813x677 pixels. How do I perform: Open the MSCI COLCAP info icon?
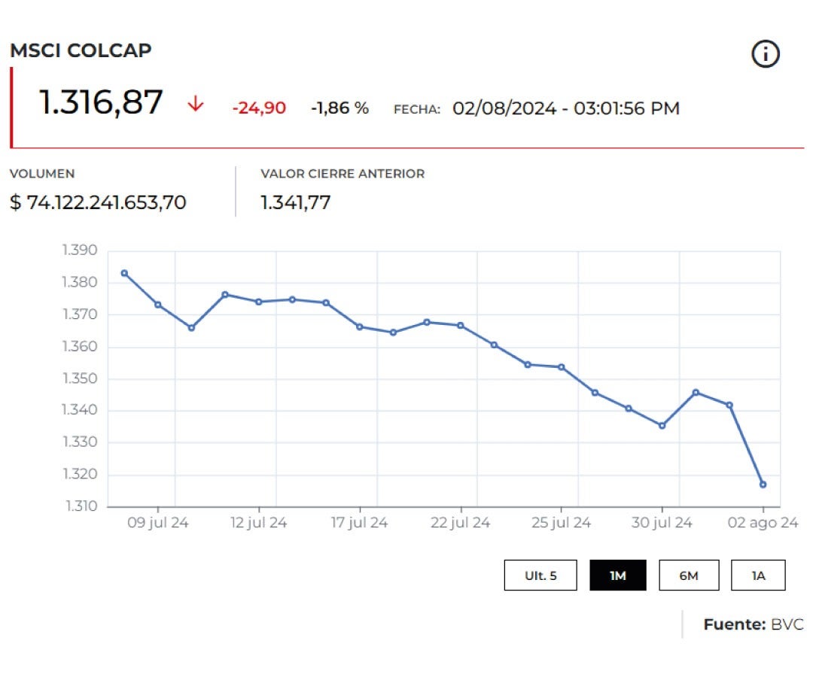coord(766,53)
